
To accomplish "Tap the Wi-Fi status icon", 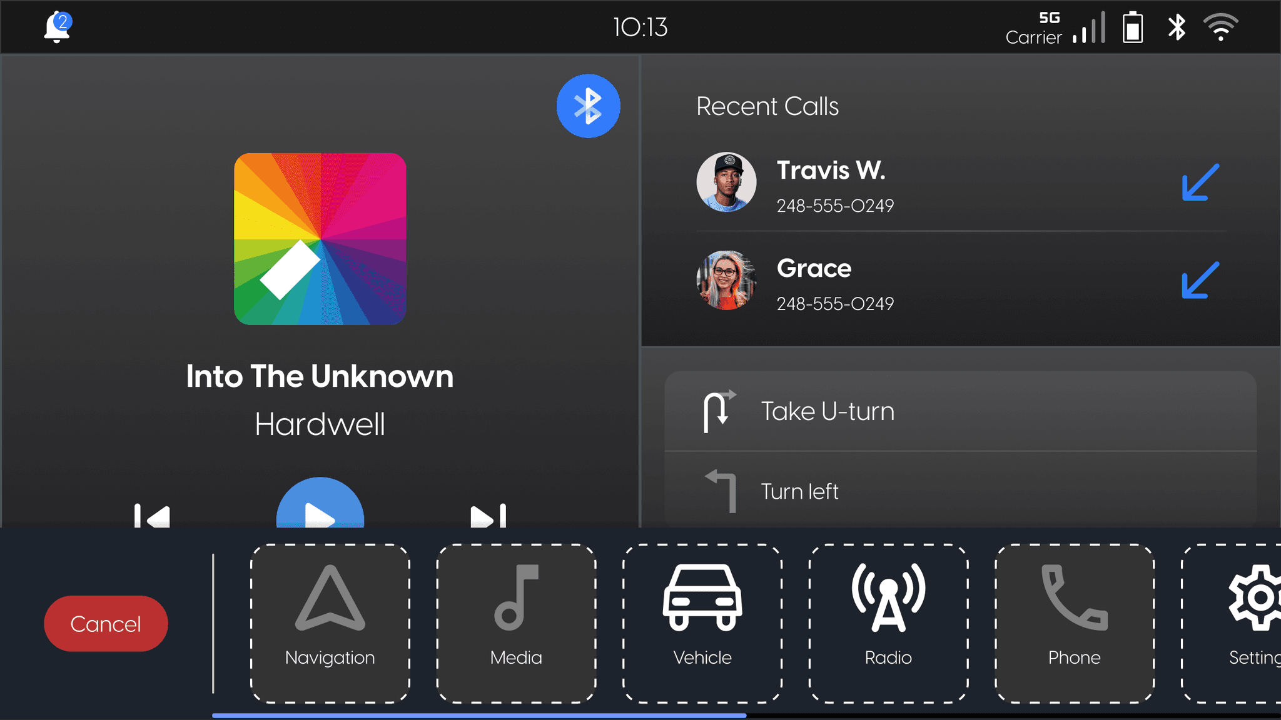I will (x=1220, y=27).
